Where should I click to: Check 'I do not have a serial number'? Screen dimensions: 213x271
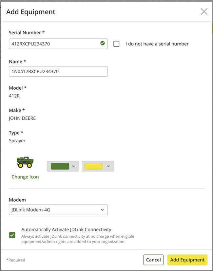click(116, 44)
